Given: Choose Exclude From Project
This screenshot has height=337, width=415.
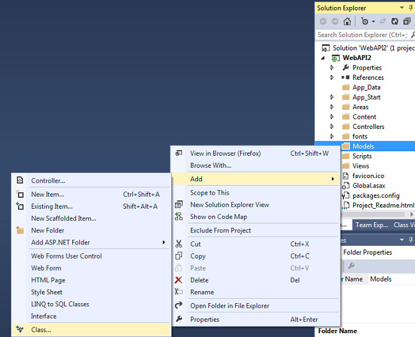Looking at the screenshot, I should pos(255,230).
